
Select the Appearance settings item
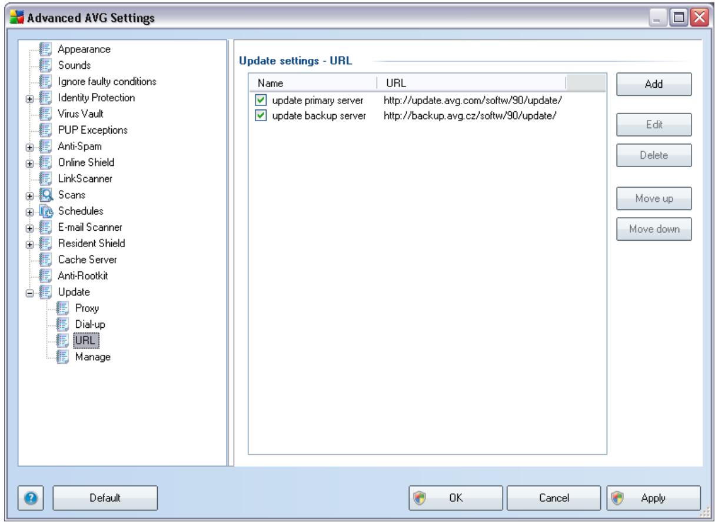pos(85,49)
